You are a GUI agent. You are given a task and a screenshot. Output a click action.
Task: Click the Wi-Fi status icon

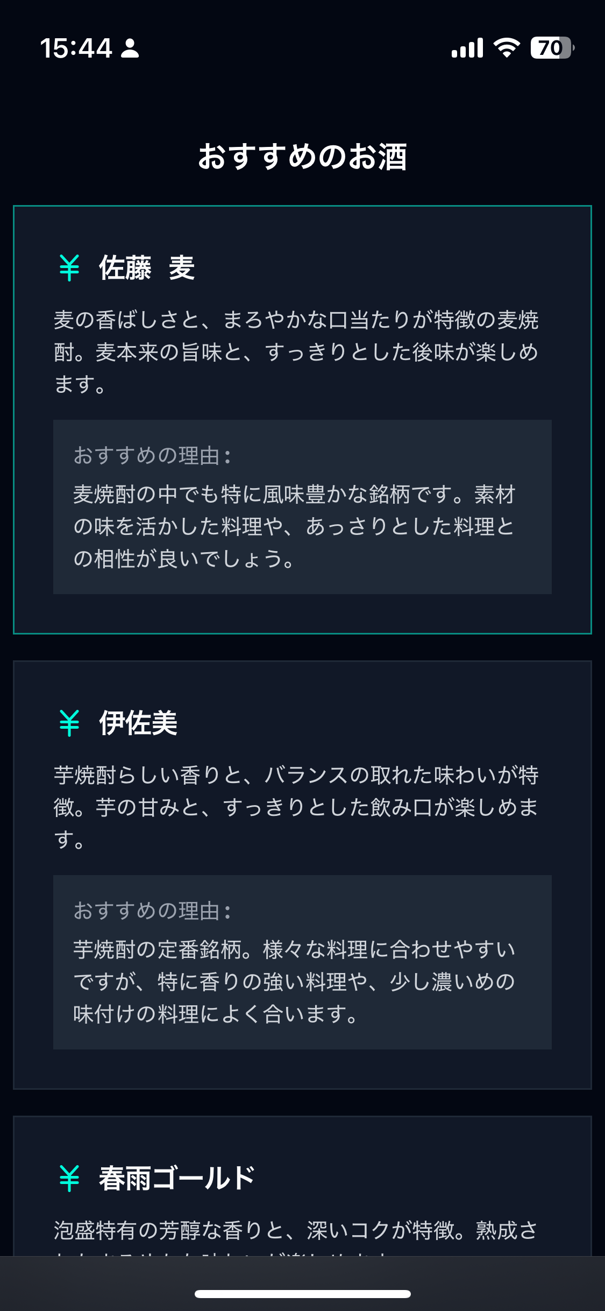[507, 48]
